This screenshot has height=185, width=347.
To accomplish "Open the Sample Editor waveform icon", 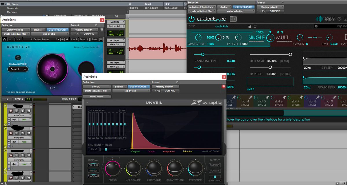I will pos(320,19).
